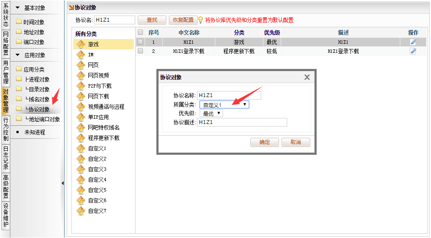
Task: Select the P2P与下载 category icon
Action: 81,86
